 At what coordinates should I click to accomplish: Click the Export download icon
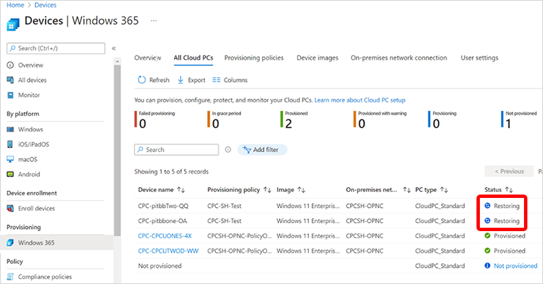(x=181, y=80)
